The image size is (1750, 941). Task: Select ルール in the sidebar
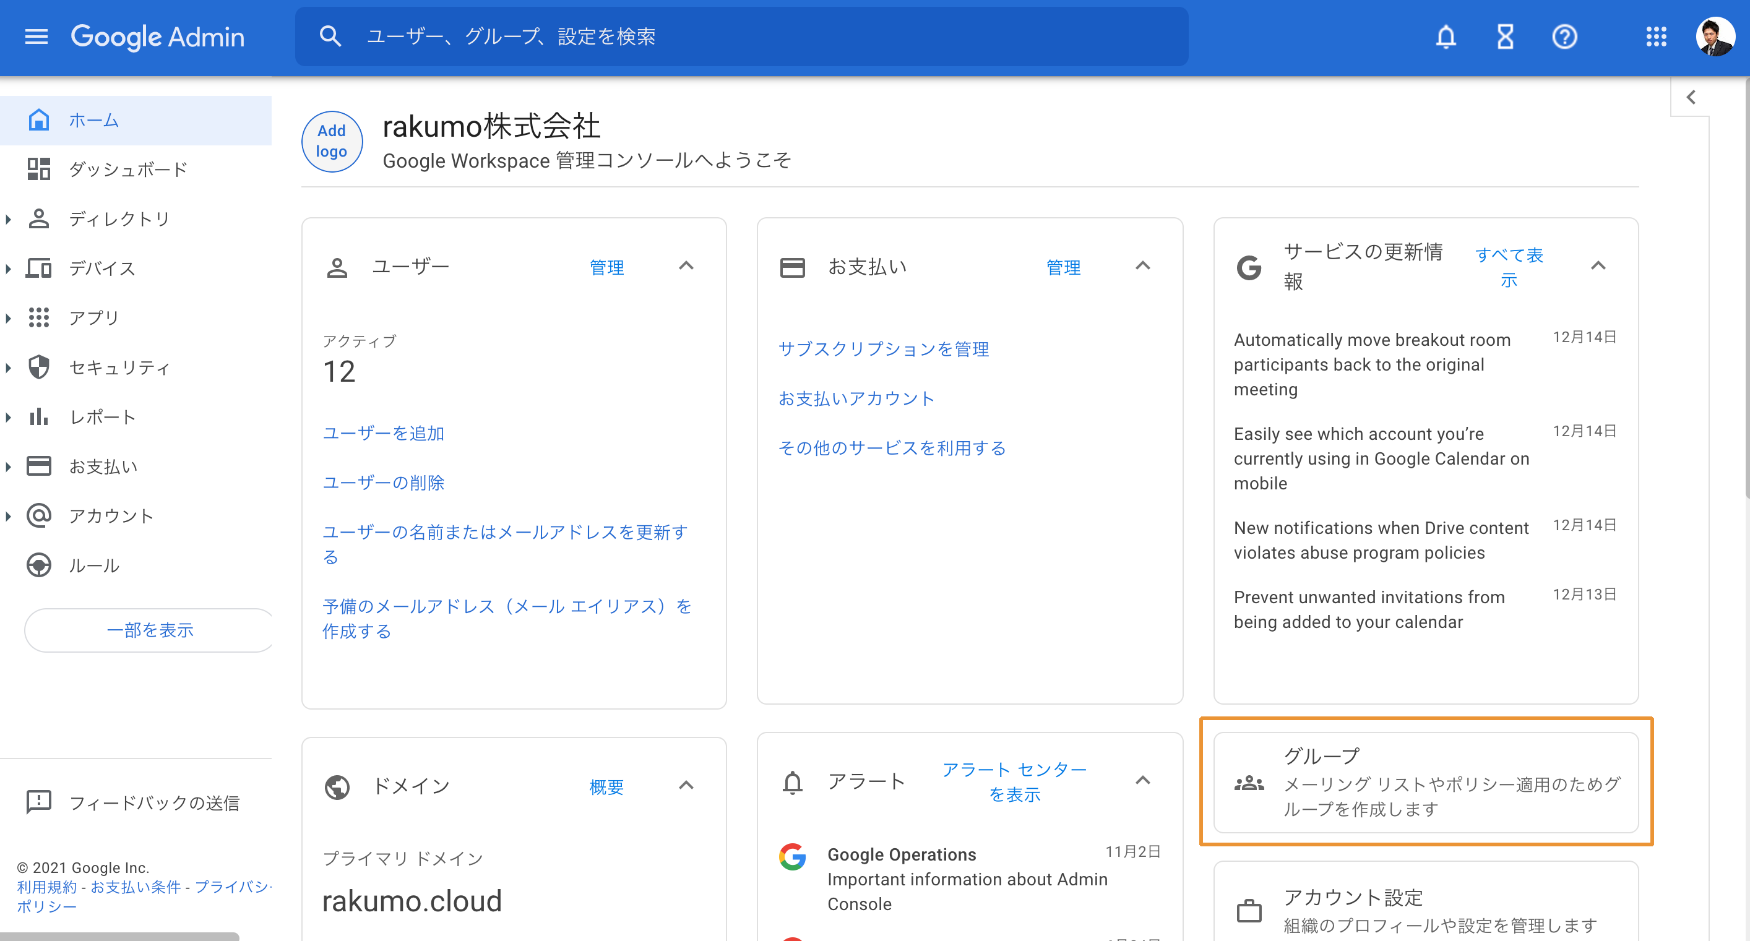[136, 565]
